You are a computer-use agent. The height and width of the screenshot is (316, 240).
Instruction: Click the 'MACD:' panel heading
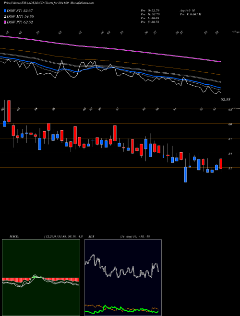coord(14,237)
